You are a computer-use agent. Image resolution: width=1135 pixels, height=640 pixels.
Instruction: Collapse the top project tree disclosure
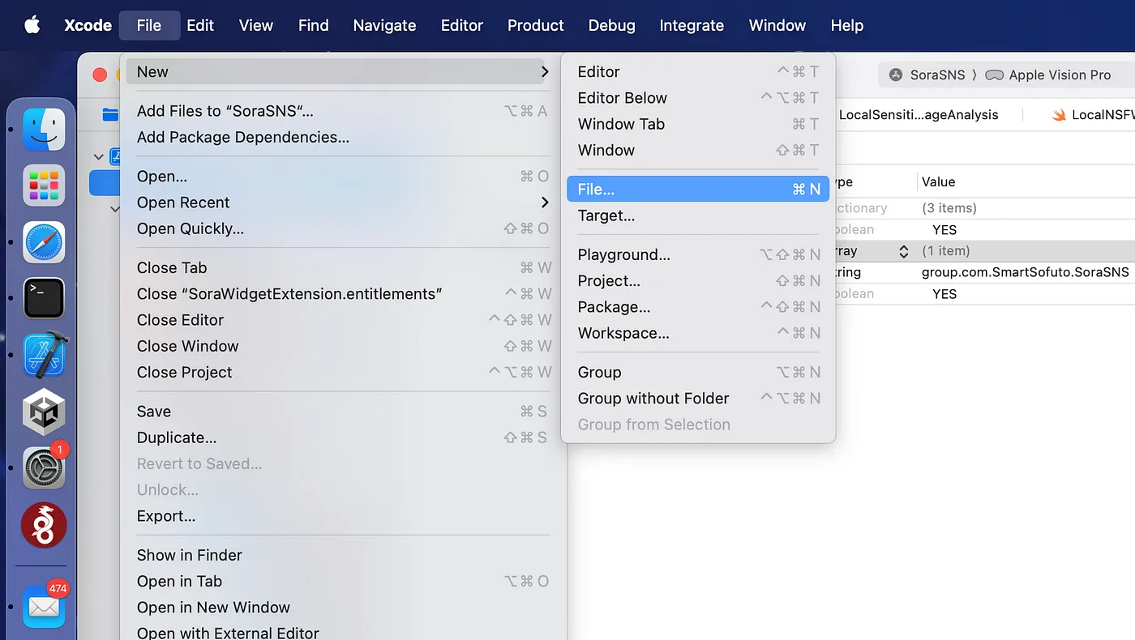99,156
